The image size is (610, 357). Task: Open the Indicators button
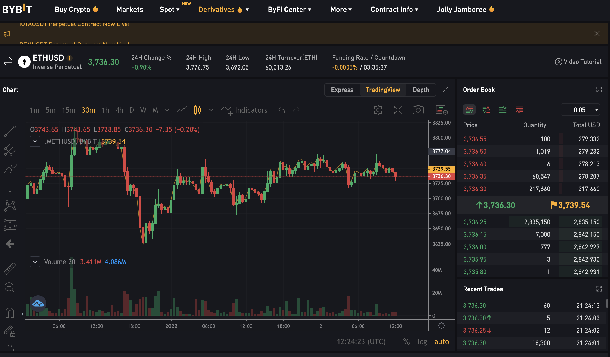pos(244,110)
